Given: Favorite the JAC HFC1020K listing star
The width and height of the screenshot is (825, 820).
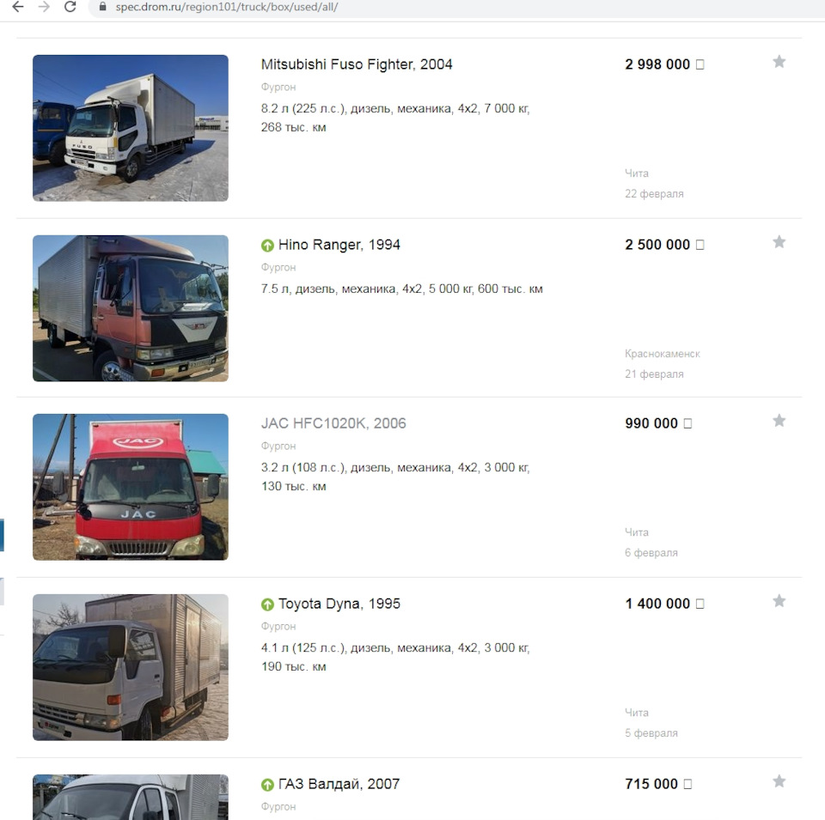Looking at the screenshot, I should click(x=779, y=421).
